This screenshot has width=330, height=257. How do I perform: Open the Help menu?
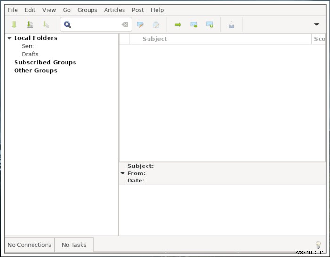(157, 10)
